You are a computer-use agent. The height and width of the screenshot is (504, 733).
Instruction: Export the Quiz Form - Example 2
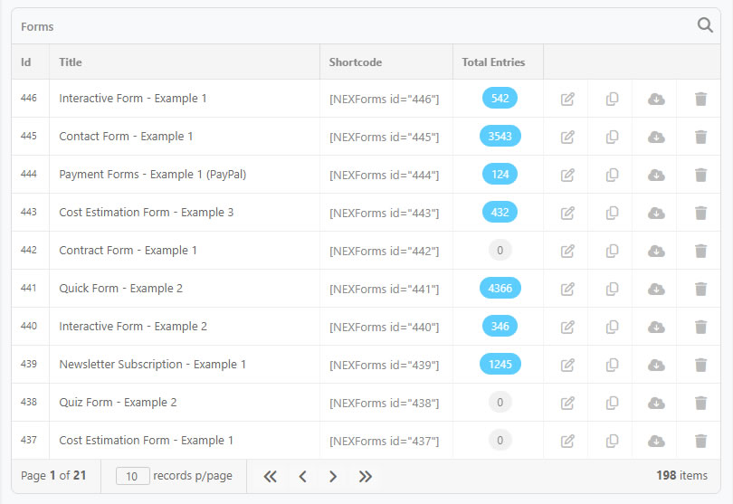(x=656, y=403)
